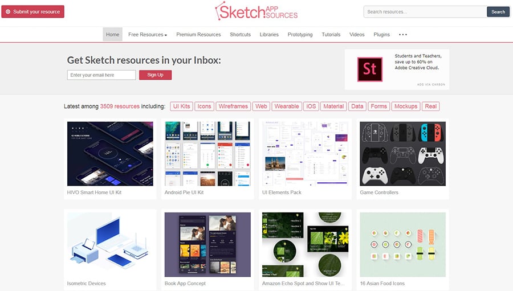Select the Wireframes category tag

[233, 106]
